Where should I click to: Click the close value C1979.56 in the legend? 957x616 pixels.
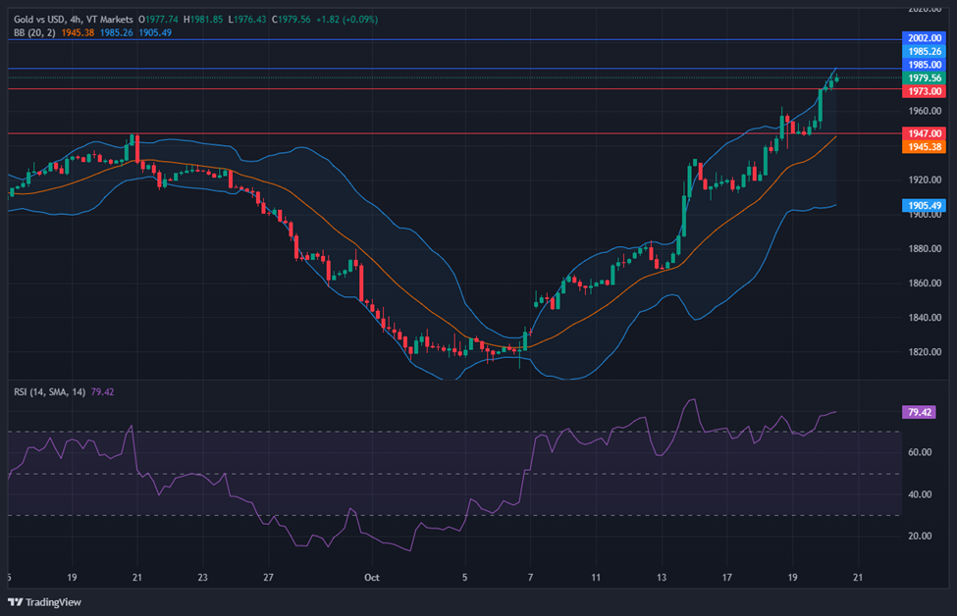tap(292, 20)
